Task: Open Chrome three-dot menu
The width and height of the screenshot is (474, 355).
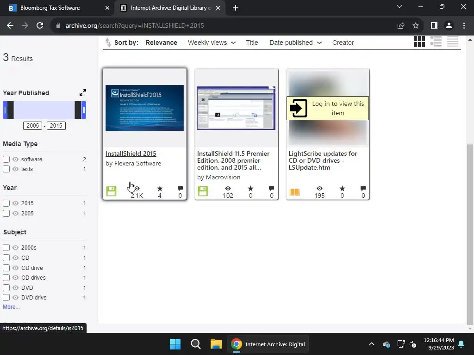Action: (x=464, y=26)
